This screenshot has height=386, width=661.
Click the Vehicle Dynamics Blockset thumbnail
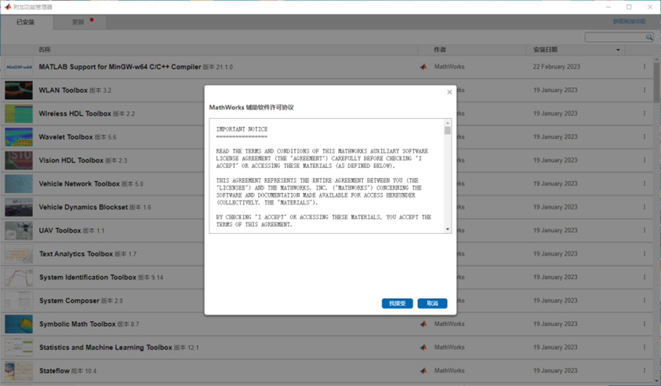coord(19,207)
